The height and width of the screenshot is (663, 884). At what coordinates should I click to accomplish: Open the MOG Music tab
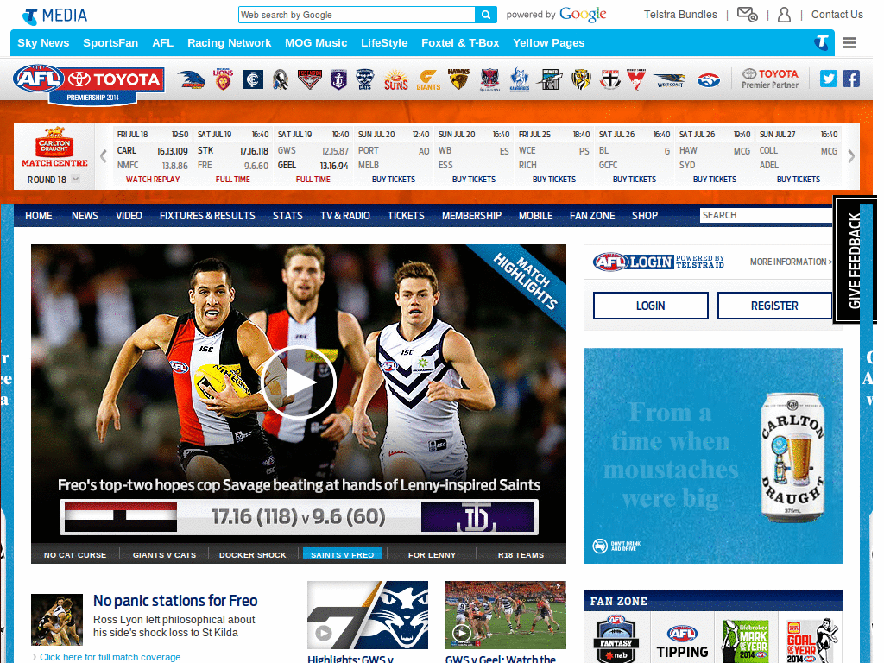[x=316, y=43]
